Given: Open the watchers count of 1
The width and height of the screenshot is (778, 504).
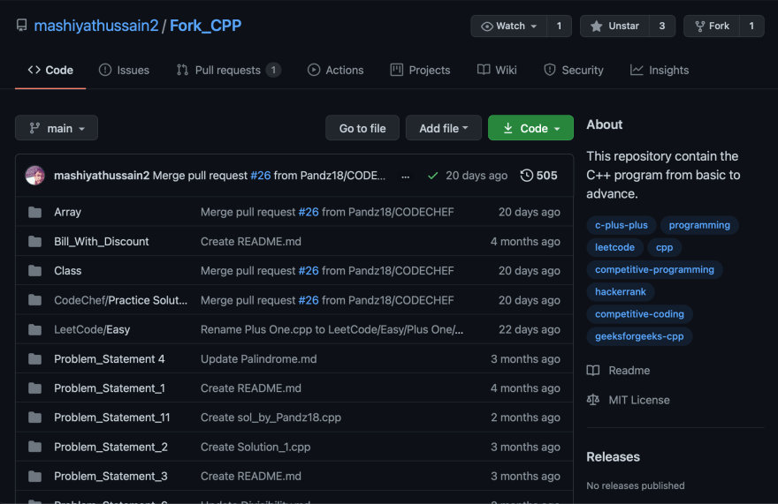Looking at the screenshot, I should coord(559,26).
